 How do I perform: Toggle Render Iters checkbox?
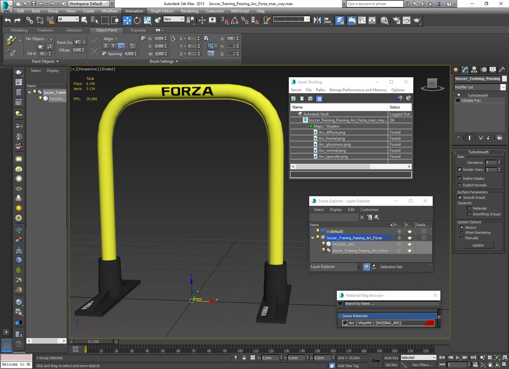pyautogui.click(x=459, y=170)
